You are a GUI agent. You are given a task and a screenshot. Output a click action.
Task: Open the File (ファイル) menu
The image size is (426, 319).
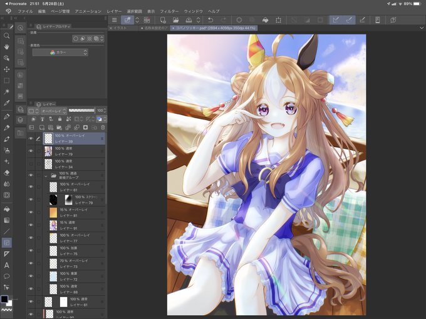click(x=25, y=11)
